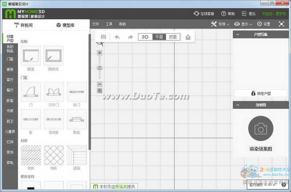Choose the floor tile material (地砖)
The image size is (291, 192).
click(54, 155)
